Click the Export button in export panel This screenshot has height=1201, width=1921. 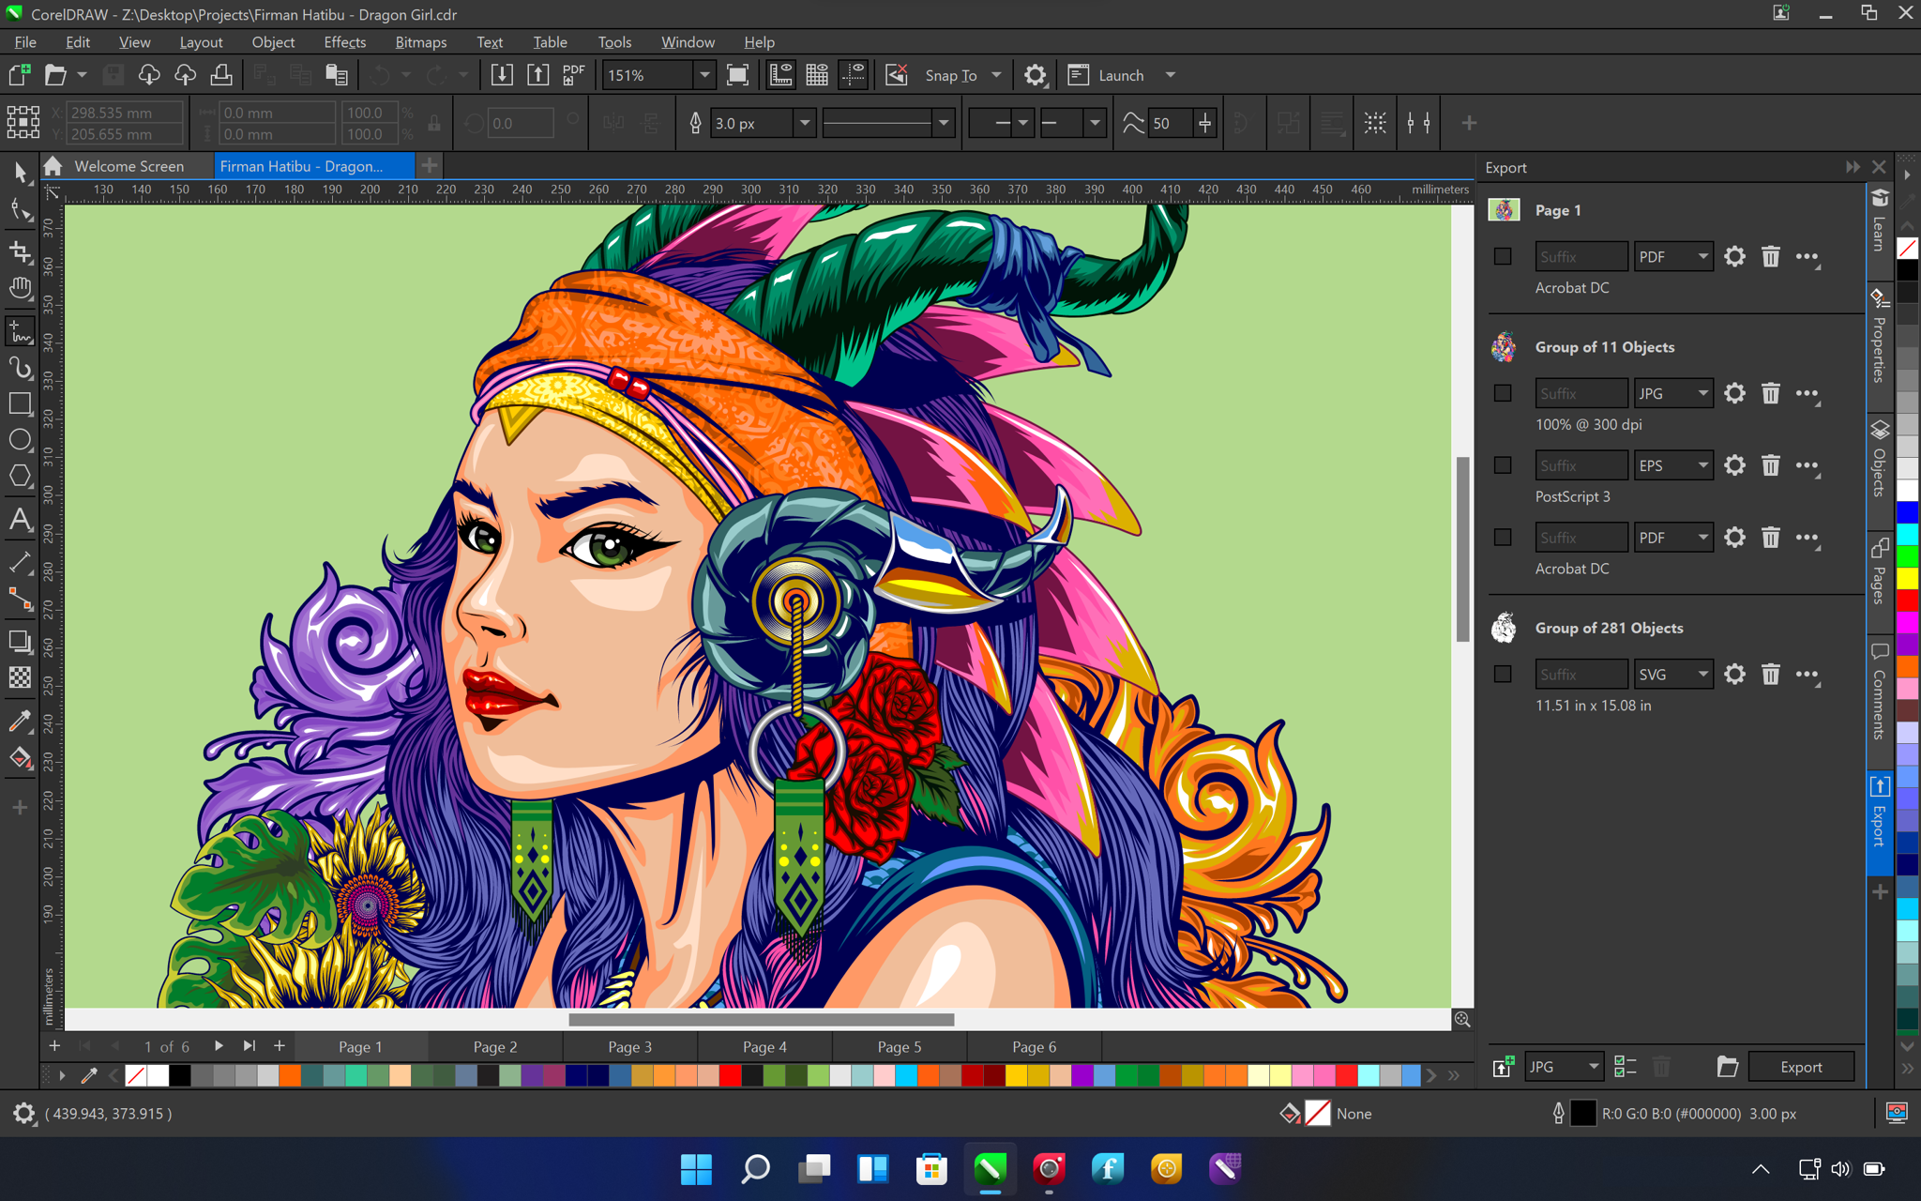tap(1799, 1065)
